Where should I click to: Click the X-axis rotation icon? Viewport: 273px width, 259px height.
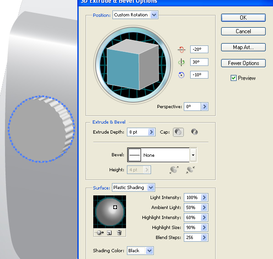(181, 50)
